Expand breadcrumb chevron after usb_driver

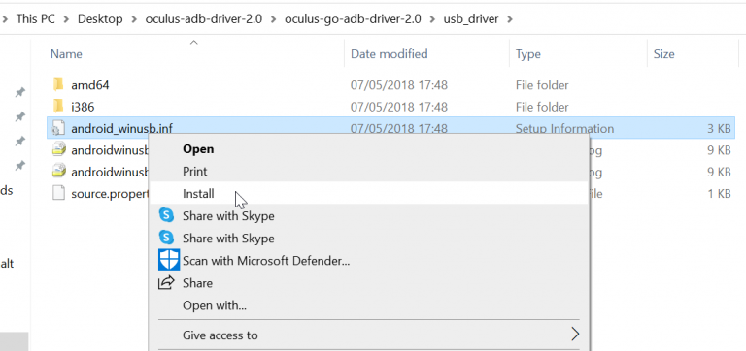tap(510, 19)
